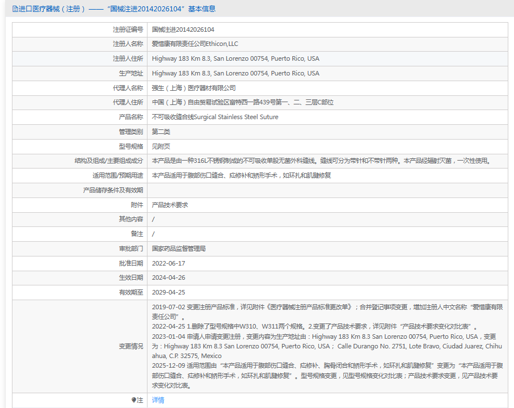Select effective date 2024-04-26

(168, 277)
